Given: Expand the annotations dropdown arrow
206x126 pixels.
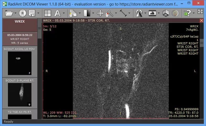Looking at the screenshot, I should [x=64, y=13].
